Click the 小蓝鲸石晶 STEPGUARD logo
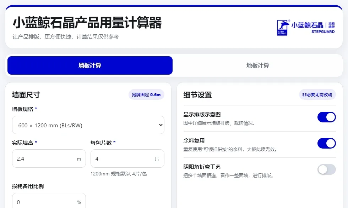 click(x=306, y=27)
